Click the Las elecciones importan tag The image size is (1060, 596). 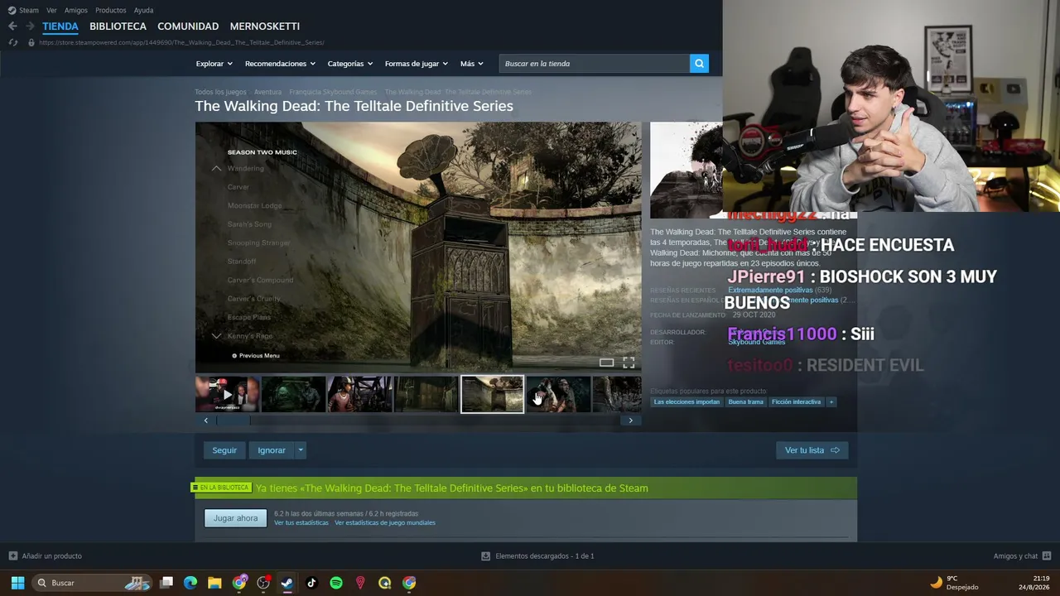(x=687, y=402)
